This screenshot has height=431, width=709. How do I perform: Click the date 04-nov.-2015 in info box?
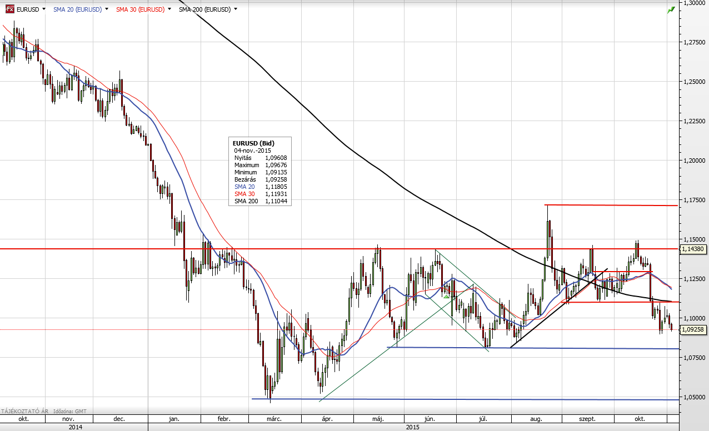(x=252, y=151)
